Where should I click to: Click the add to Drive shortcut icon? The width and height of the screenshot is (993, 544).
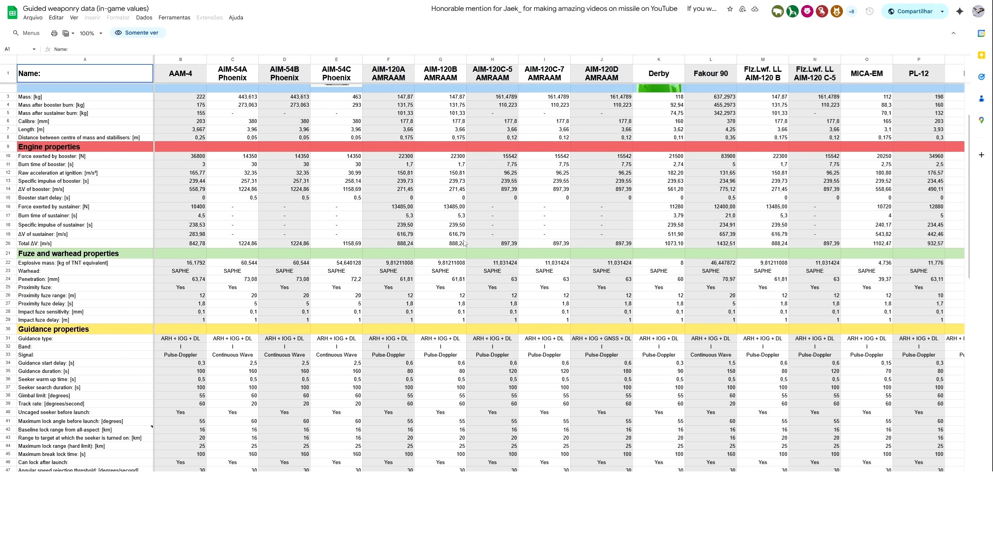742,9
